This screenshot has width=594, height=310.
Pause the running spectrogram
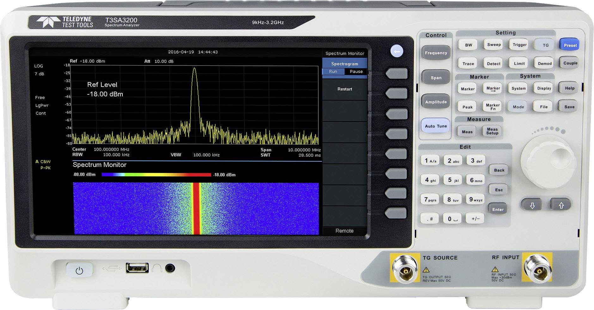[x=356, y=71]
